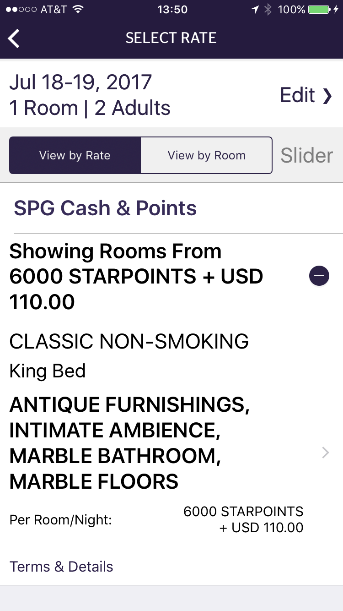343x611 pixels.
Task: Switch to View by Room tab
Action: coord(206,155)
